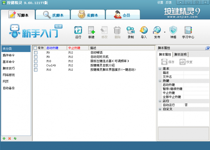Viewport: 210px width, 150px height.
Task: Add a category with green plus icon
Action: pos(4,138)
